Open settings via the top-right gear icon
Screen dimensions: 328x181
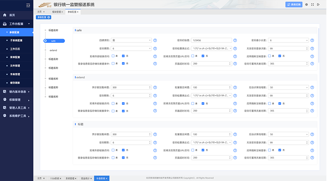tap(307, 5)
